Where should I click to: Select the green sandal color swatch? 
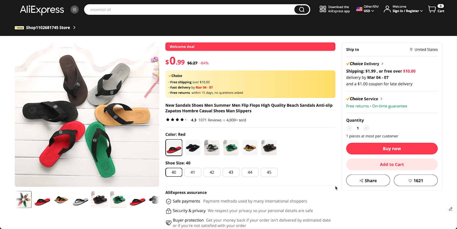click(x=230, y=148)
